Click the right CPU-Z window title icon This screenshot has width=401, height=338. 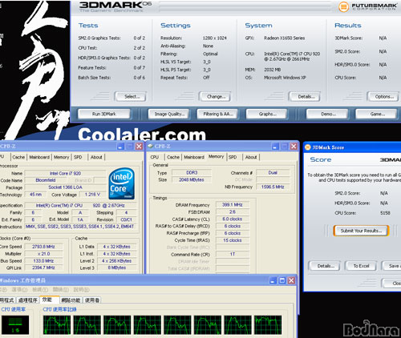pos(151,146)
